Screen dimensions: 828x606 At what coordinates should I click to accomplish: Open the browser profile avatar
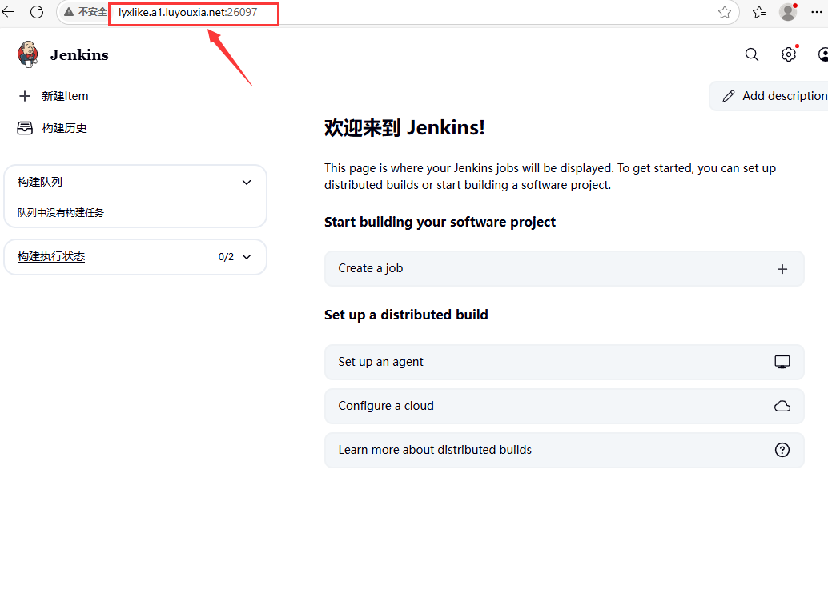788,12
